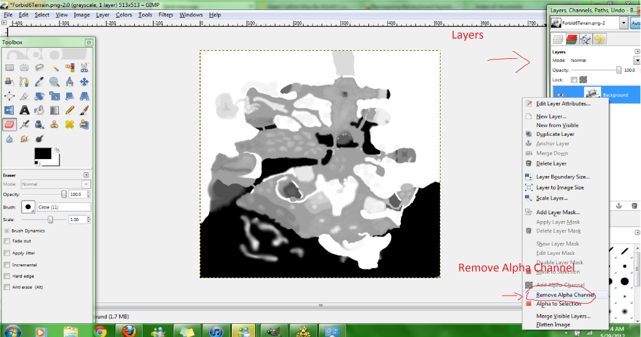The height and width of the screenshot is (337, 641).
Task: Select the Text tool
Action: (x=24, y=110)
